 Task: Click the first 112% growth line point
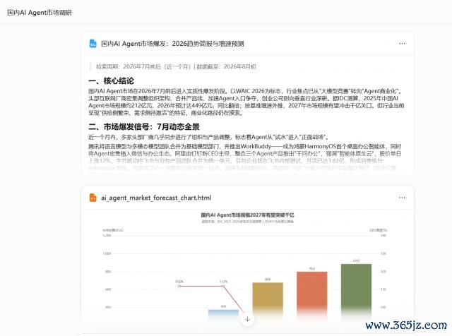tap(179, 286)
